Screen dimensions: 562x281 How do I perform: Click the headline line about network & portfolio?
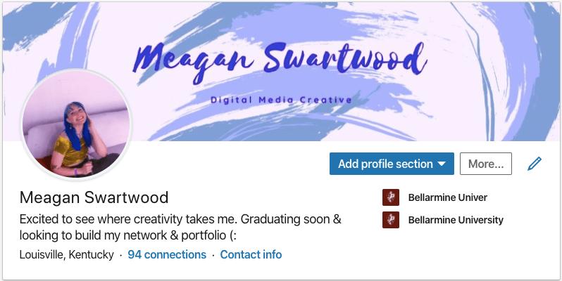(x=129, y=235)
